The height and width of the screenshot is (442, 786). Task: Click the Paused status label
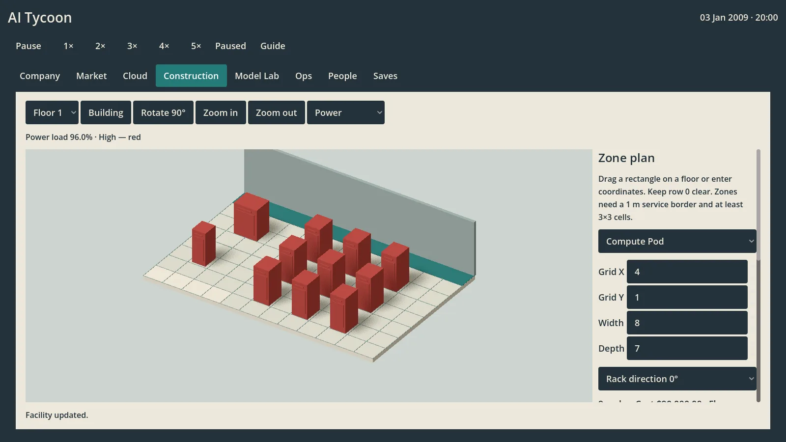(x=230, y=46)
